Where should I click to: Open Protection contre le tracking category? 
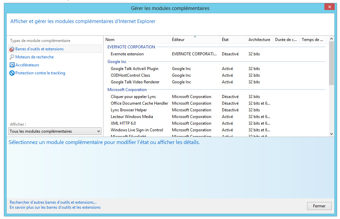[x=40, y=73]
